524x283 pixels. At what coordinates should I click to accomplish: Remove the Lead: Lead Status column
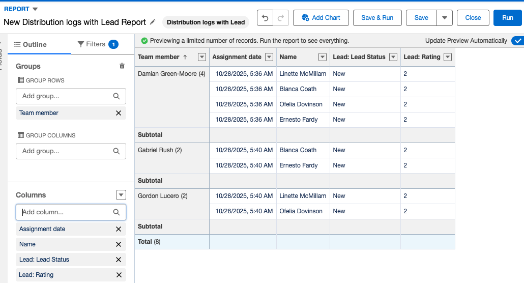click(x=119, y=260)
